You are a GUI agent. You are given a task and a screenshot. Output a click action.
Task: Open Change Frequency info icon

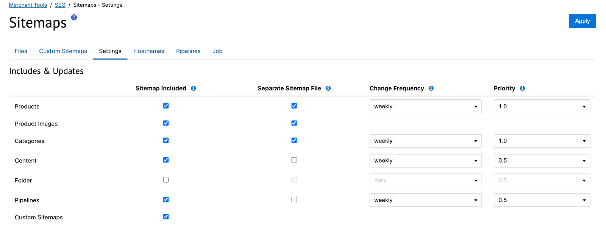[431, 88]
